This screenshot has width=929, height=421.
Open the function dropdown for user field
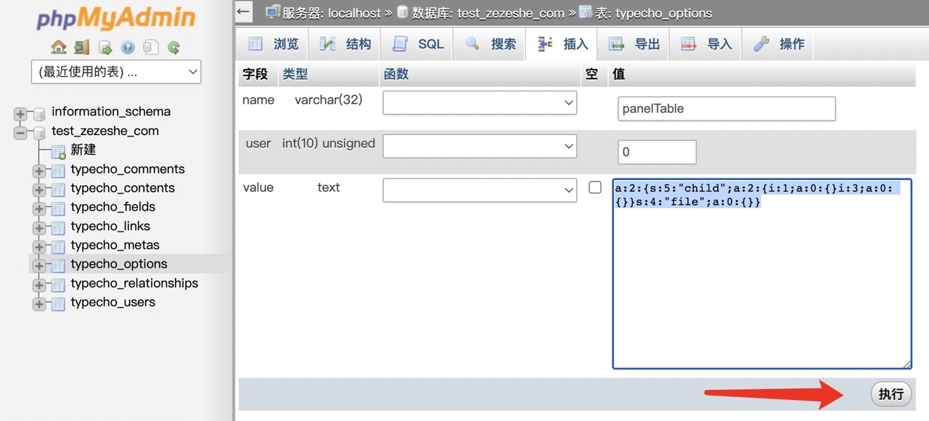coord(480,147)
